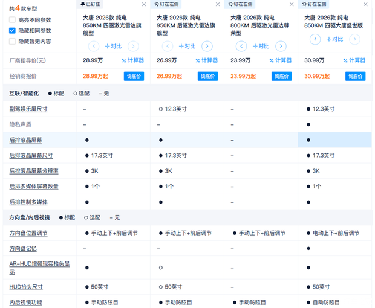Open 计算器 for the 30.99万 model
The width and height of the screenshot is (375, 308).
[354, 60]
